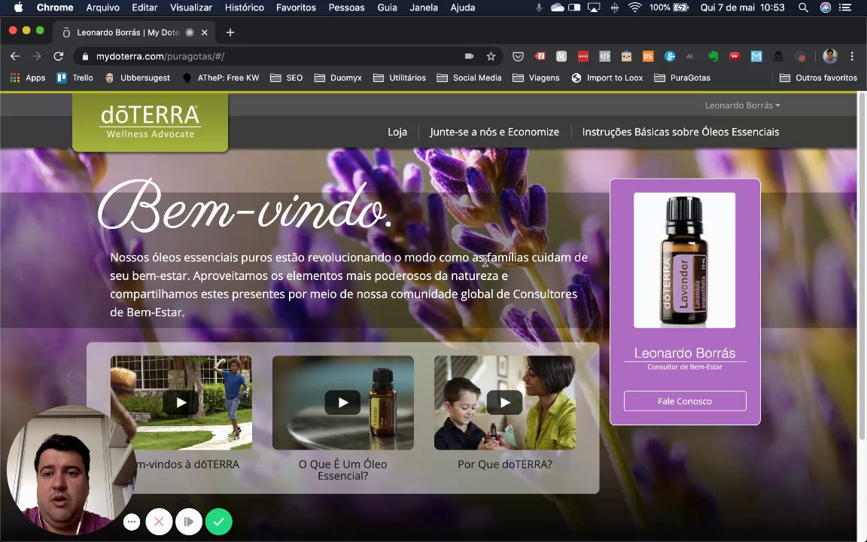Play the Por Que doTERRA video

point(505,403)
